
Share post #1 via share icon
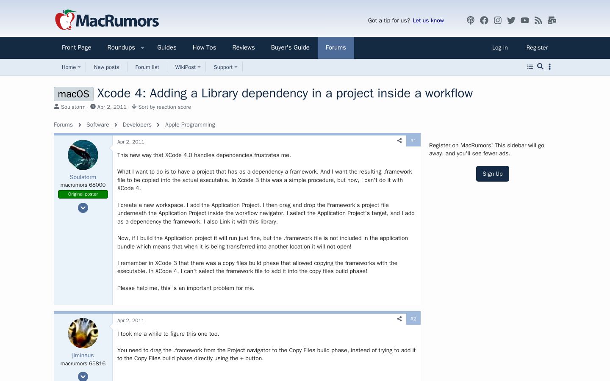399,141
